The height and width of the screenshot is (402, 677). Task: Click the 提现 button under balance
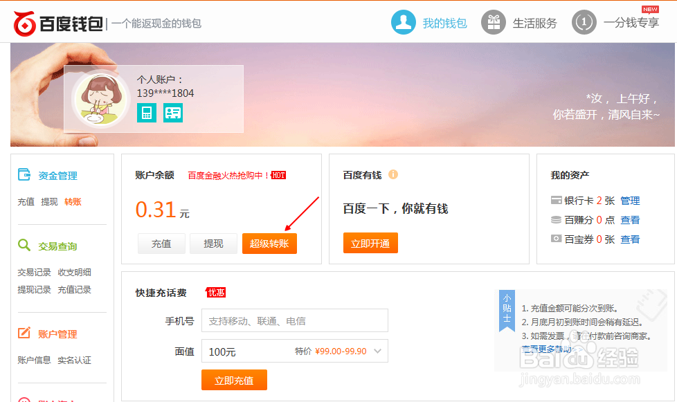[213, 244]
